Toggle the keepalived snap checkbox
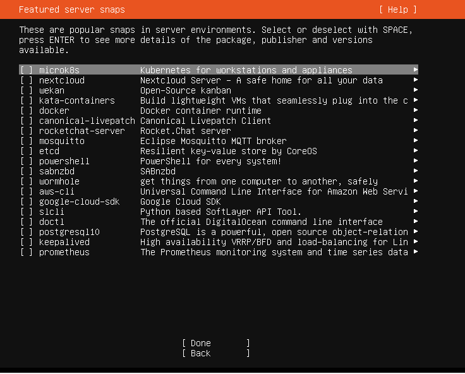 pyautogui.click(x=27, y=241)
